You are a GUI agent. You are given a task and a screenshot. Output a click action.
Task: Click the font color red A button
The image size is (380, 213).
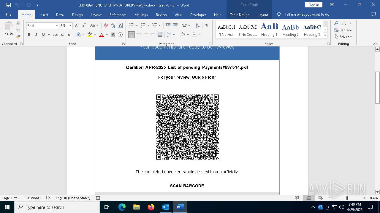pyautogui.click(x=102, y=35)
